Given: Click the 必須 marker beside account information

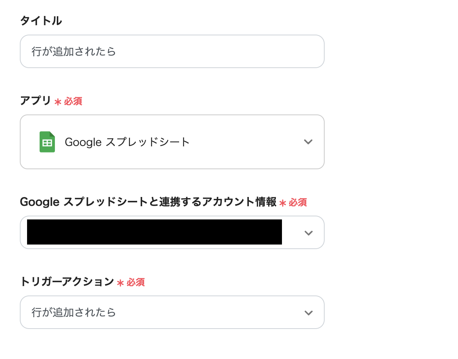Looking at the screenshot, I should pos(298,203).
